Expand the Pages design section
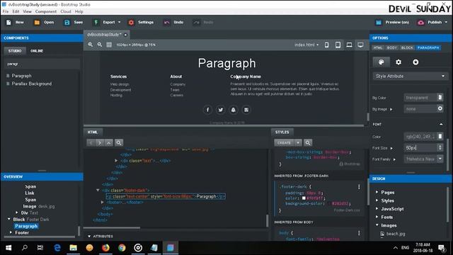Screen dimensions: 453x255 (x=377, y=192)
